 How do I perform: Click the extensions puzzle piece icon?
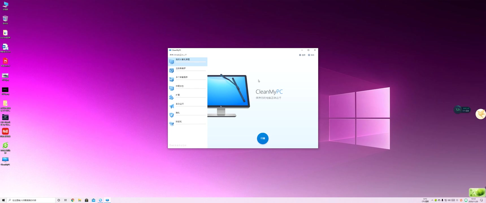(x=172, y=97)
